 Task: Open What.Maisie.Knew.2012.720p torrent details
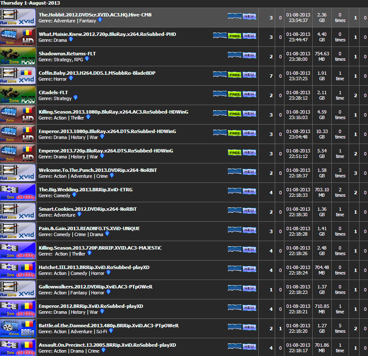coord(107,34)
